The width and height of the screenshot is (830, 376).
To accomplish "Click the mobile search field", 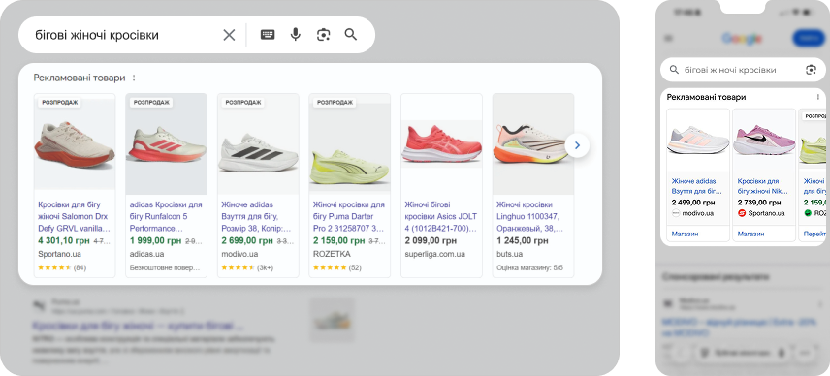I will [743, 70].
